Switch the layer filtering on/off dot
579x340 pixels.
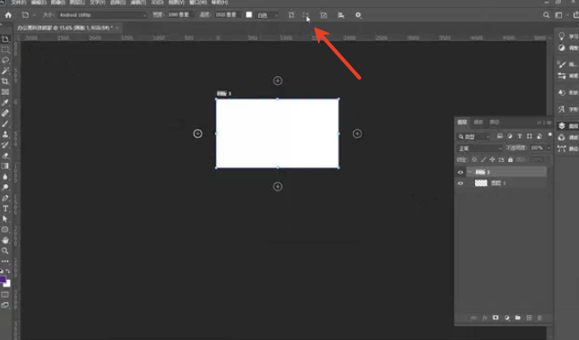[x=549, y=135]
